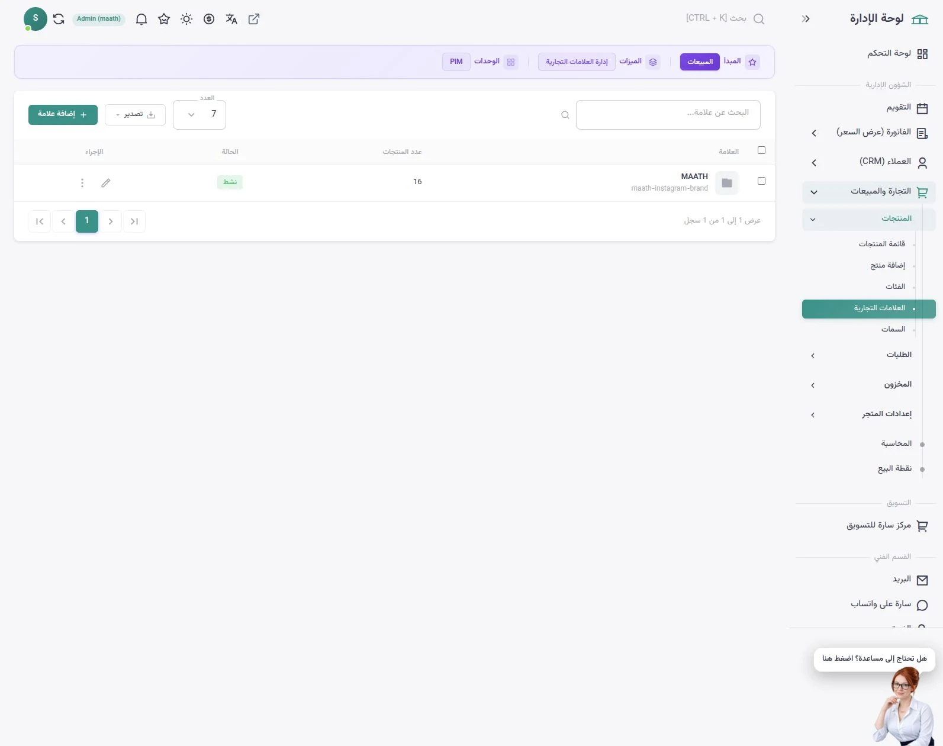Open the user avatar S menu
Screen dimensions: 943x746
(x=36, y=19)
